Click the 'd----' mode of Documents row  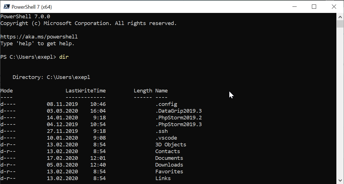tap(8, 158)
